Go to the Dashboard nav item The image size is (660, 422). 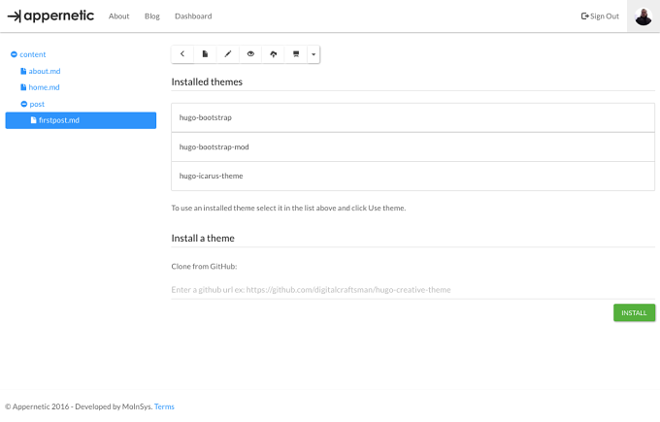click(x=193, y=16)
